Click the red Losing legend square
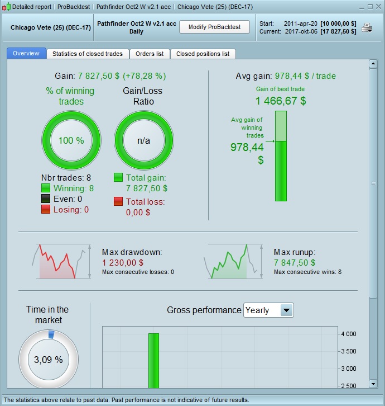385x406 pixels. (x=46, y=209)
